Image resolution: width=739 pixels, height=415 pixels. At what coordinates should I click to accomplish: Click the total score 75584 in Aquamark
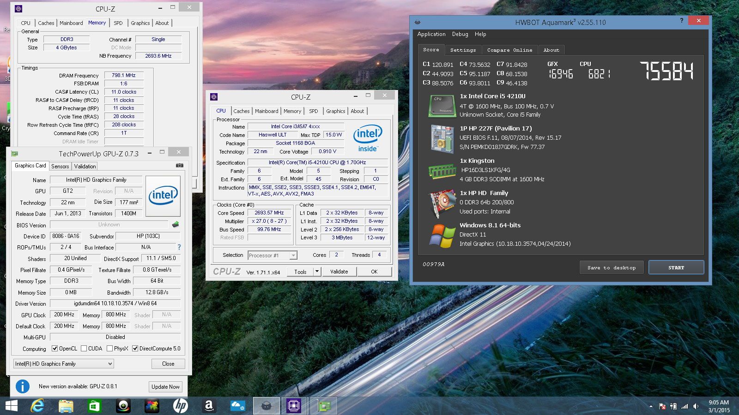click(666, 71)
